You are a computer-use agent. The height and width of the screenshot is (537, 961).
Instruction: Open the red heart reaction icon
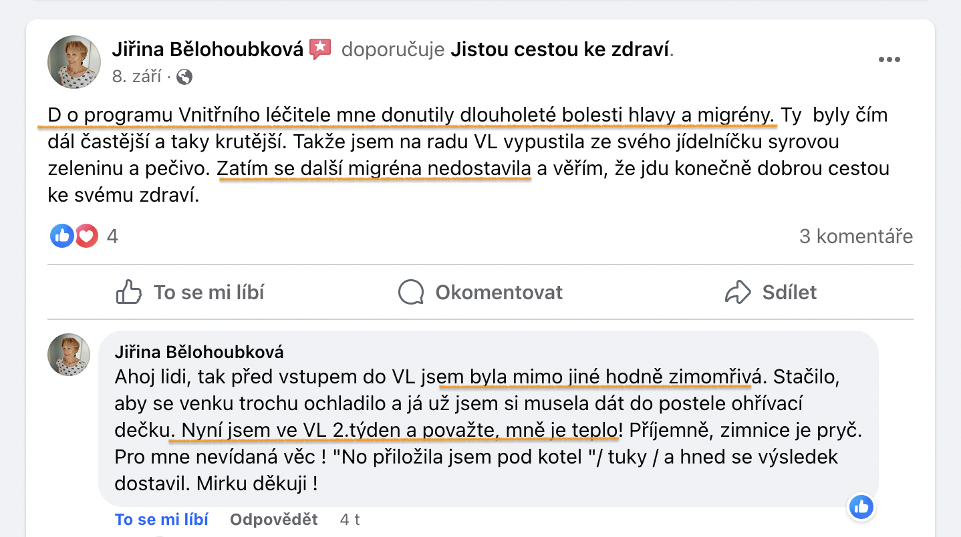point(86,236)
